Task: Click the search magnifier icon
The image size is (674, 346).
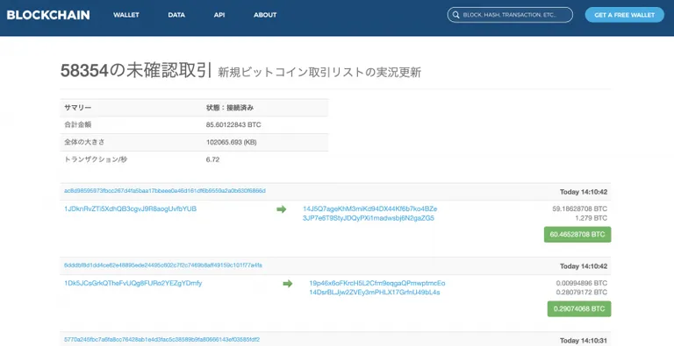Action: [x=455, y=15]
